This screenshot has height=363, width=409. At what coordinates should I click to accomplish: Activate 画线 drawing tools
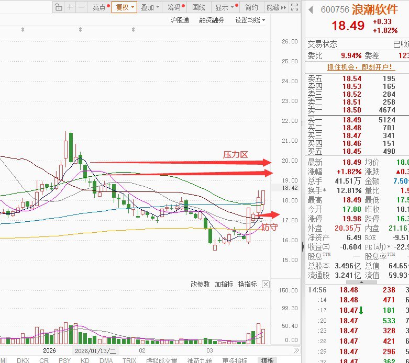pyautogui.click(x=198, y=7)
